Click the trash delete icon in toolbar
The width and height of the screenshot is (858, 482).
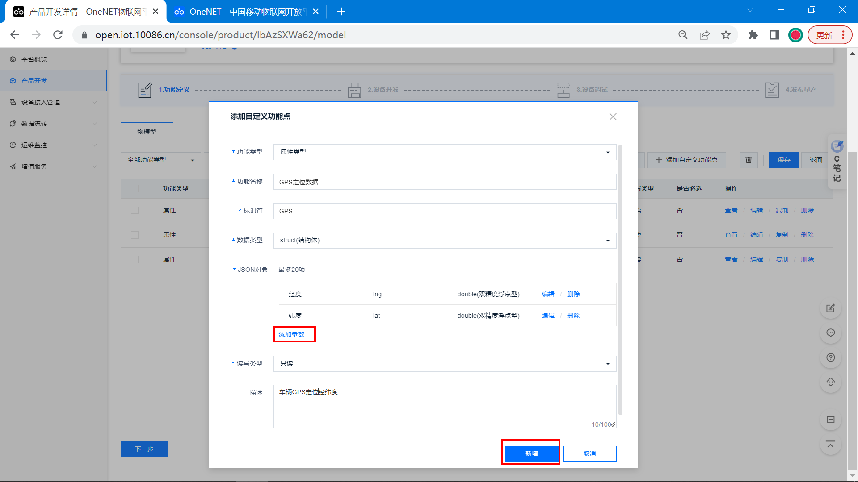point(749,160)
